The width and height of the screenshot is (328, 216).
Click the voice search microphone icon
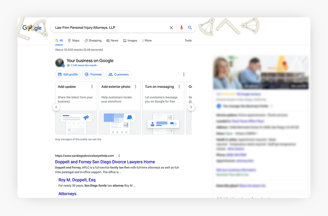coord(181,28)
